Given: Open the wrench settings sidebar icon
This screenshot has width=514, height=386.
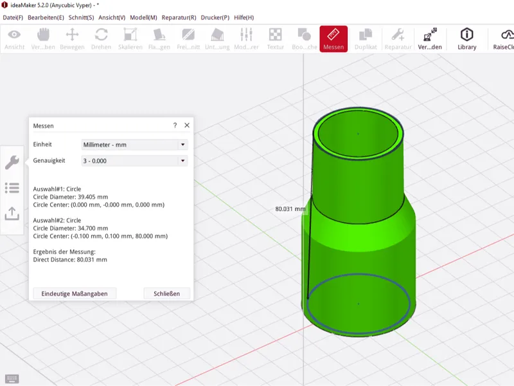Looking at the screenshot, I should 12,162.
